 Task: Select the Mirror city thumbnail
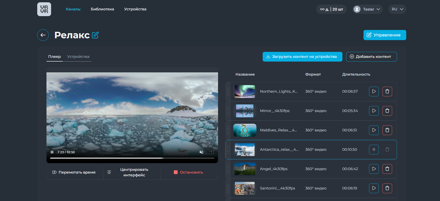tap(245, 111)
